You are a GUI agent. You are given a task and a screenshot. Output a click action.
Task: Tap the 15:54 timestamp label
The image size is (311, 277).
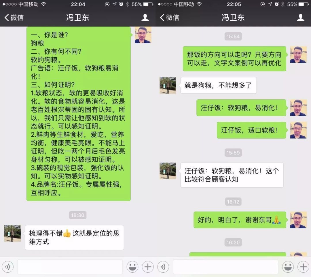click(233, 37)
